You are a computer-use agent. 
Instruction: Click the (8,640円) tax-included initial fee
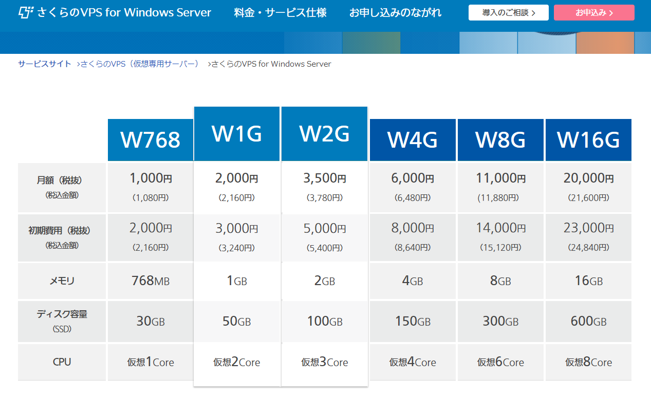pos(413,248)
